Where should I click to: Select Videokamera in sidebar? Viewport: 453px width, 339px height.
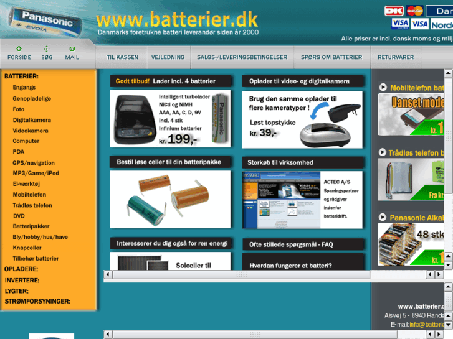click(31, 131)
